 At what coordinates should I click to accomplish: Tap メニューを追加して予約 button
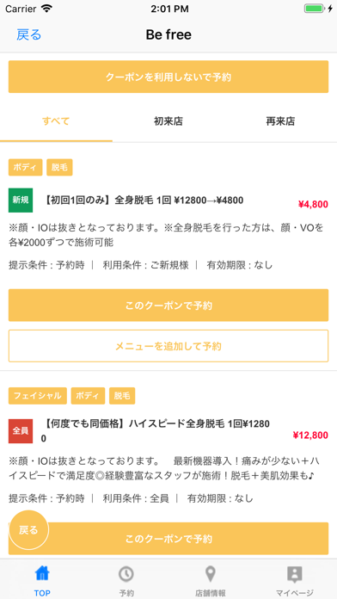tap(168, 346)
